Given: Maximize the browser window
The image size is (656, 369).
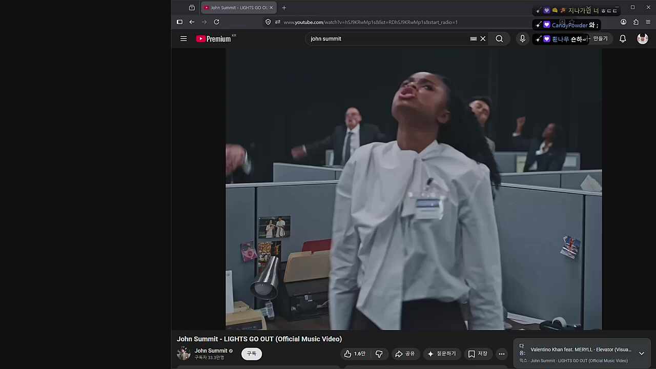Looking at the screenshot, I should tap(632, 7).
